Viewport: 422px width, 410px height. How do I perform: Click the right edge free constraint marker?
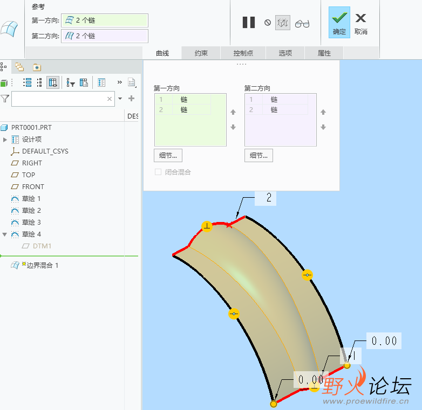tap(307, 275)
